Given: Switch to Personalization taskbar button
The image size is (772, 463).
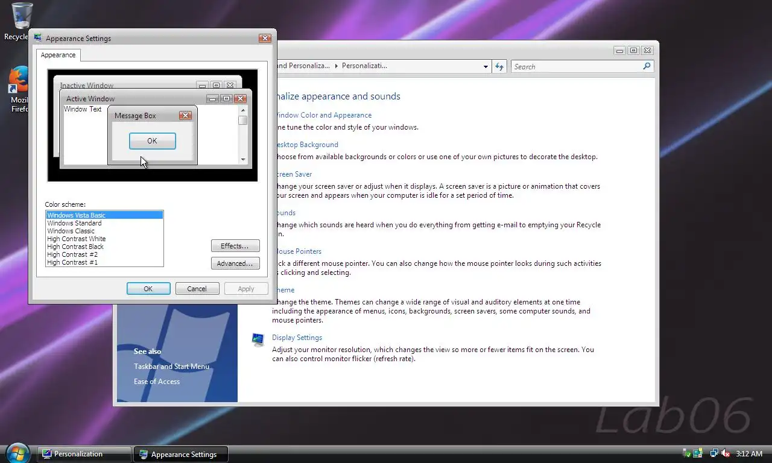Looking at the screenshot, I should tap(84, 454).
